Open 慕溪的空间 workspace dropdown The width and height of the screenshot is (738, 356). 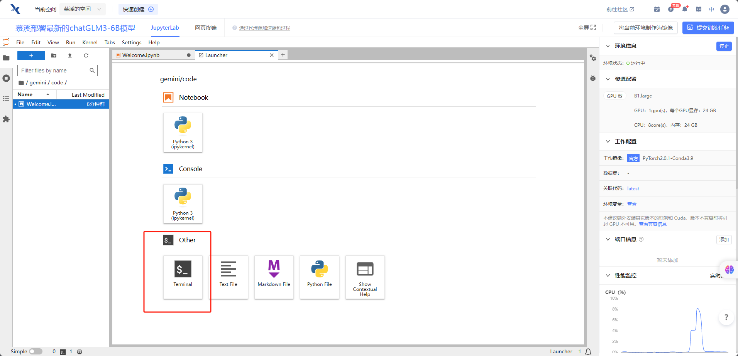point(83,9)
